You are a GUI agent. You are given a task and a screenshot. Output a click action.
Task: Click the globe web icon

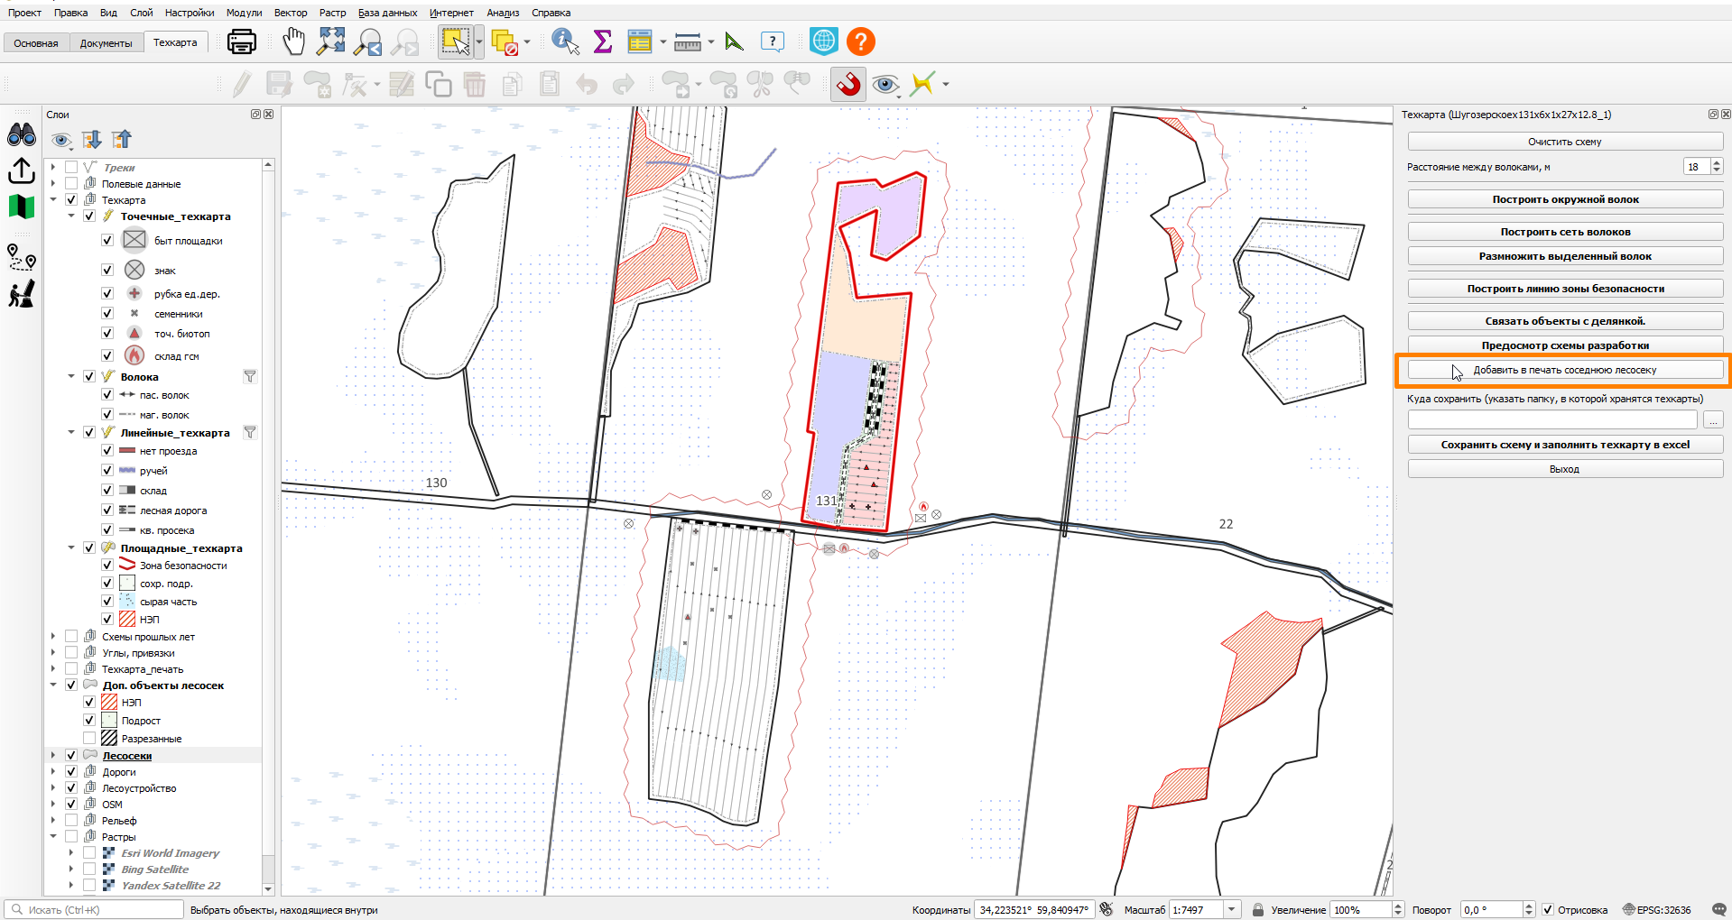[x=823, y=41]
